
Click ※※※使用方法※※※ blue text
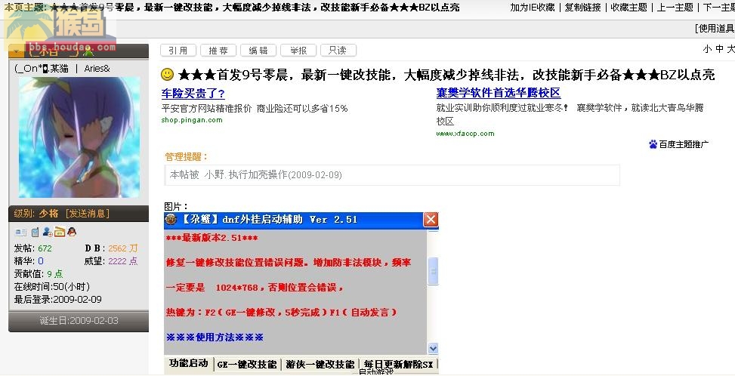coord(215,337)
